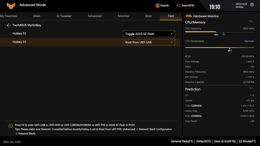
Task: Click the BCLK 100.00 MHz value
Action: (248, 56)
